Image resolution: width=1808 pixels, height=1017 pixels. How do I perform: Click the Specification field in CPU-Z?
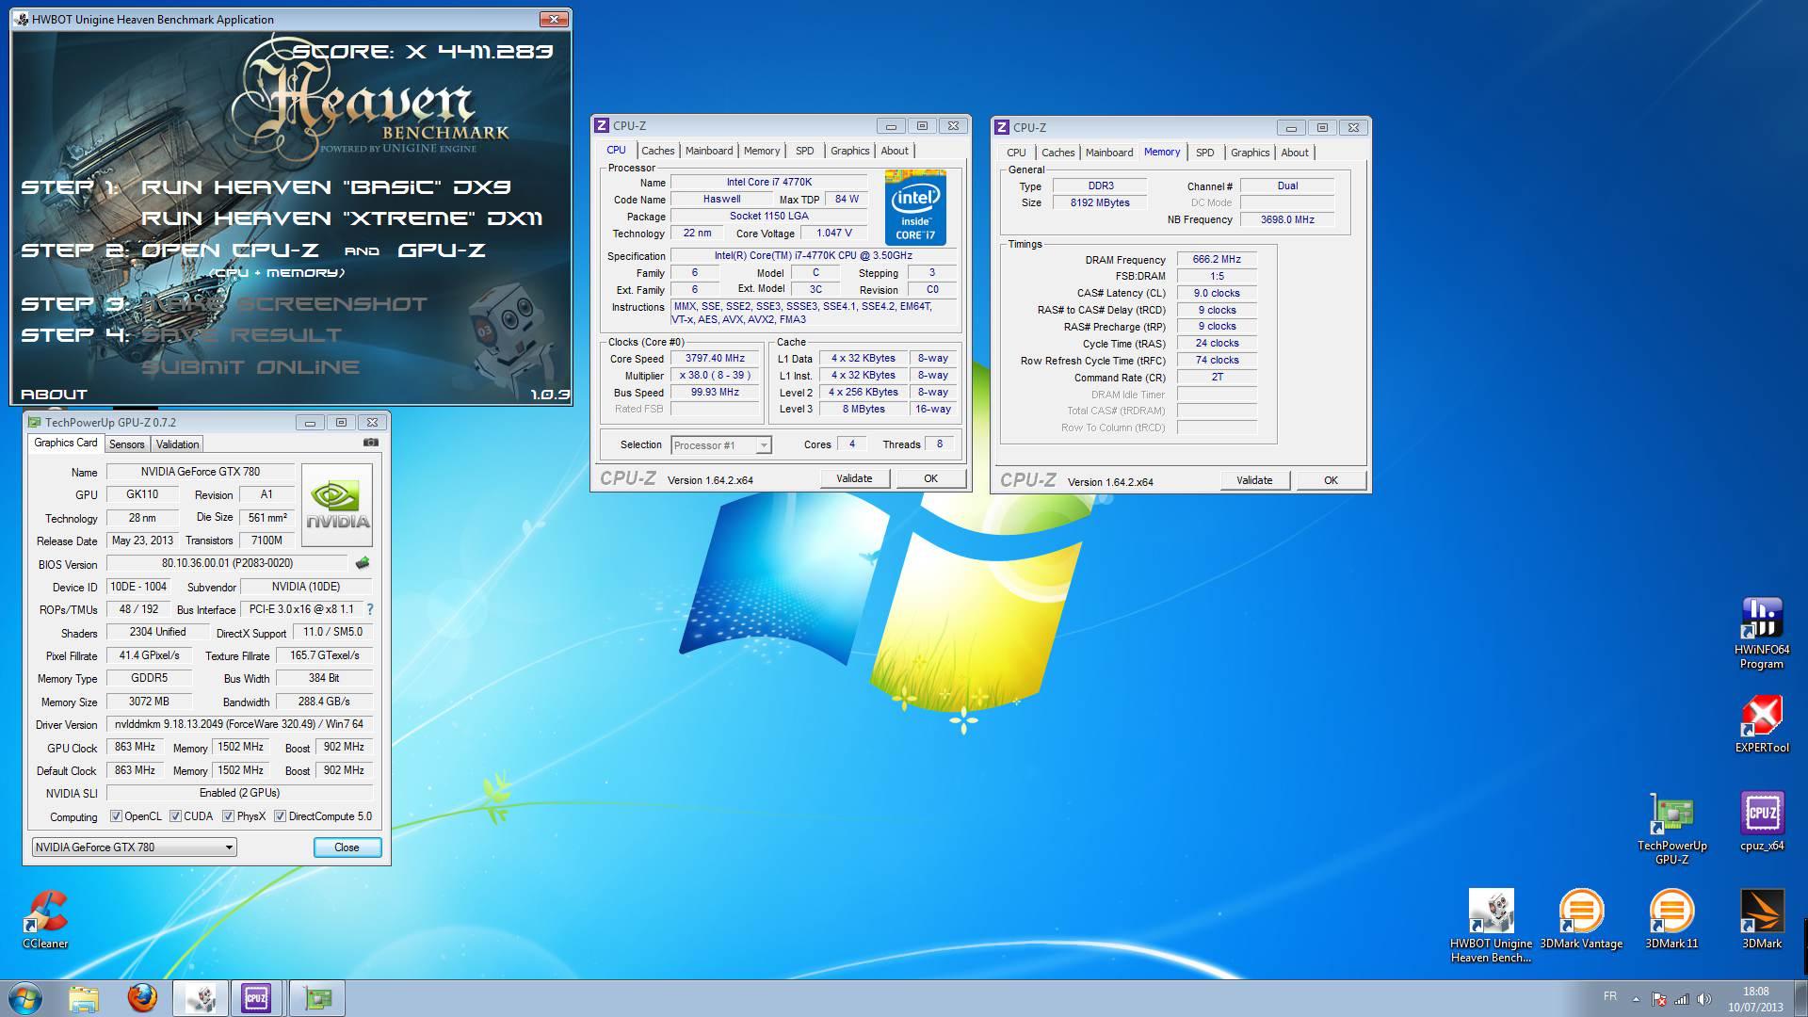click(813, 256)
